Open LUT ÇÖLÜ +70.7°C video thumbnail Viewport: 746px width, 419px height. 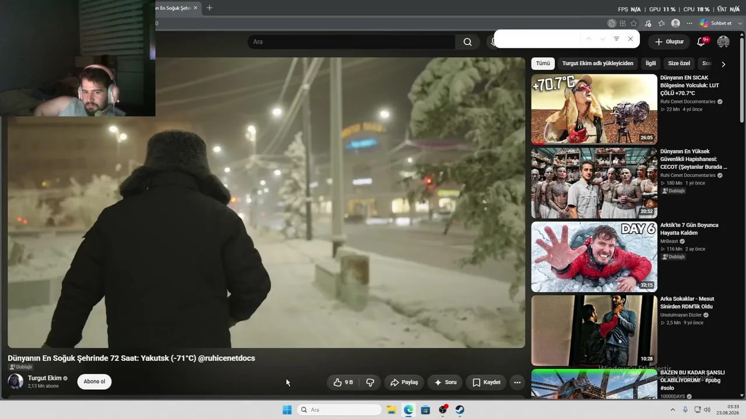pyautogui.click(x=594, y=109)
